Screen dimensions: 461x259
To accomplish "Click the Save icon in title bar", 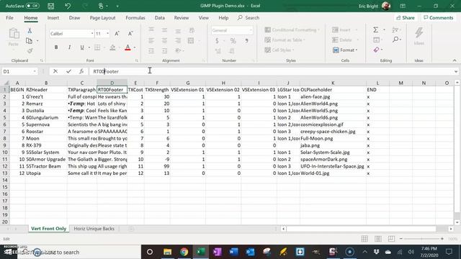I will [x=51, y=6].
